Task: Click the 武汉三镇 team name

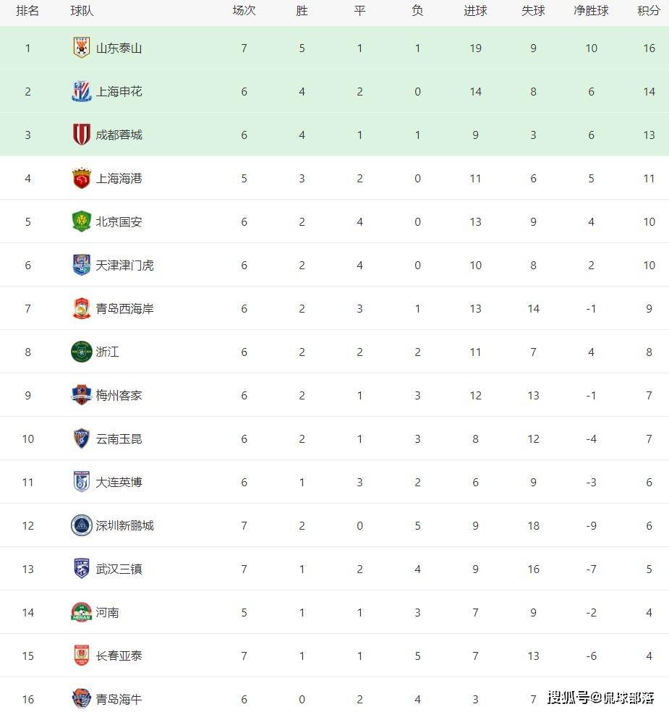Action: tap(119, 569)
